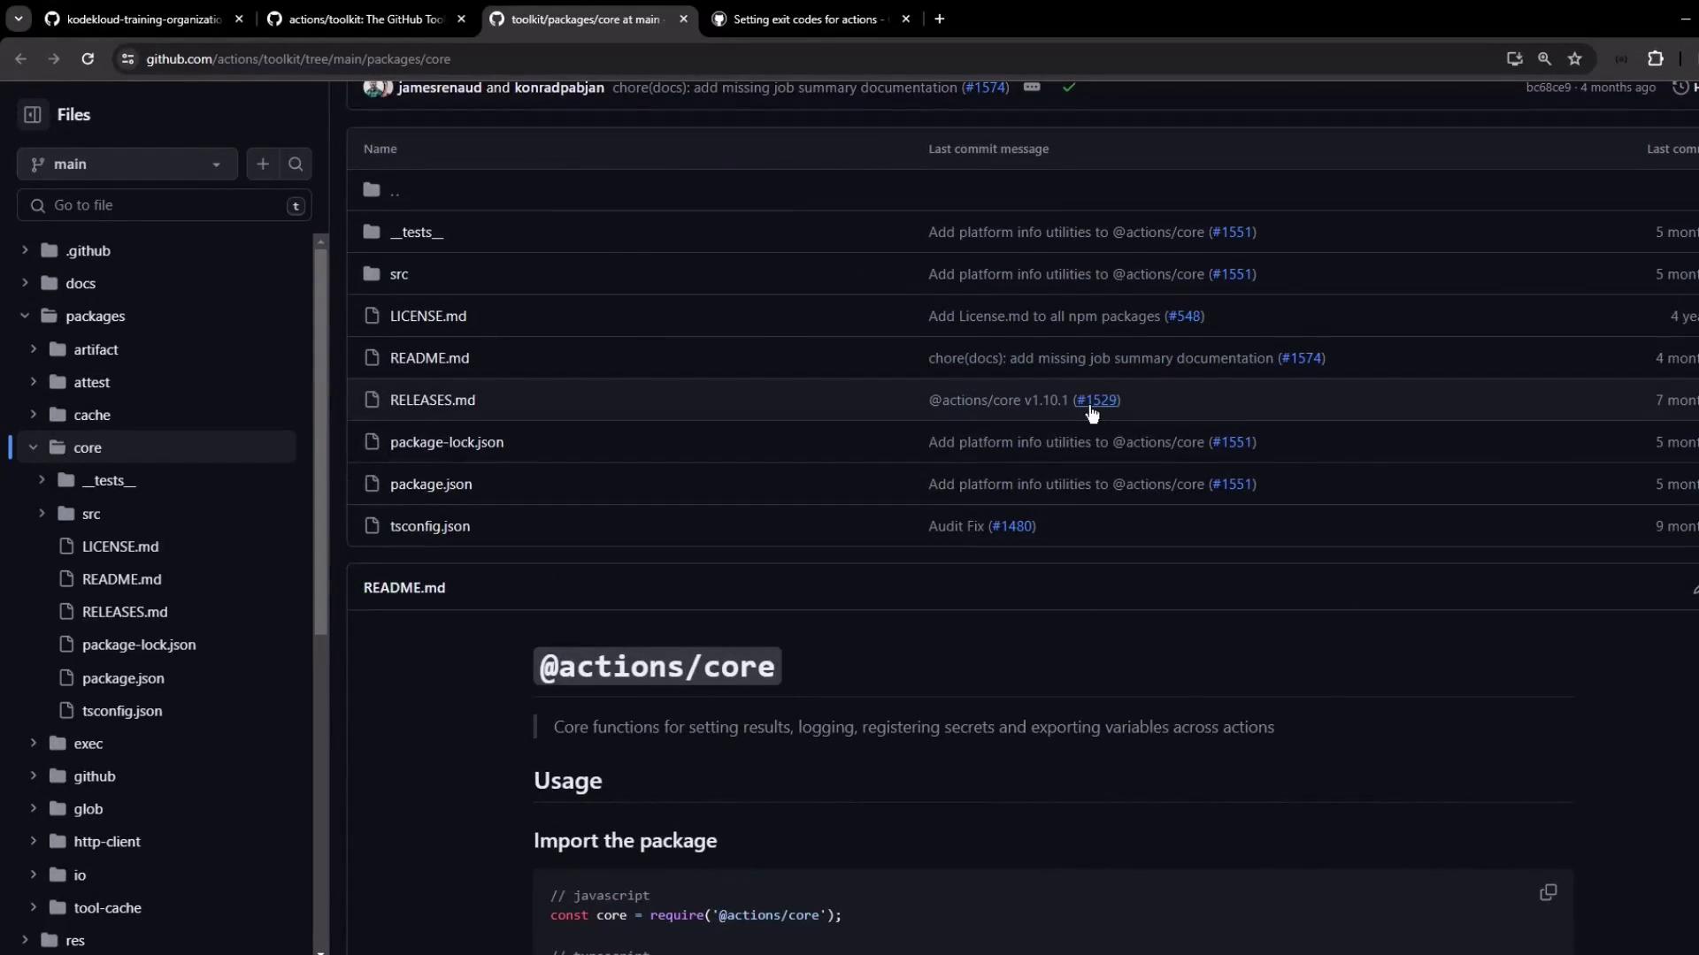Switch to the actions/toolkit browser tab
Image resolution: width=1699 pixels, height=955 pixels.
coord(365,19)
